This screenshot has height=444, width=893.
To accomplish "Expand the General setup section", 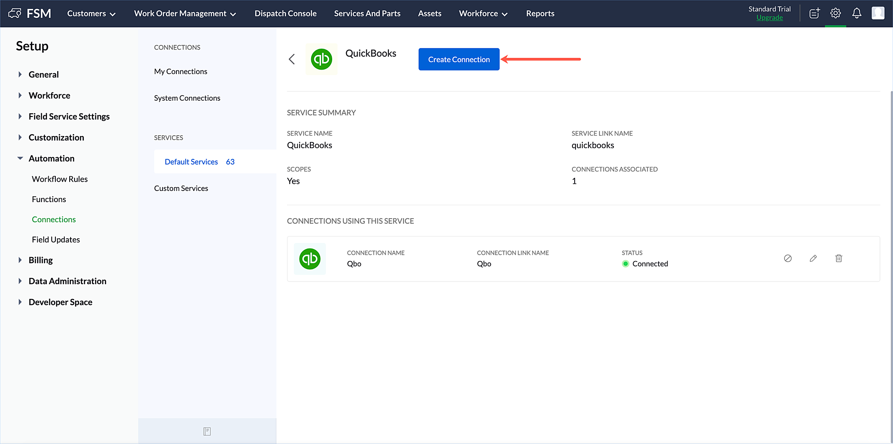I will pos(43,75).
